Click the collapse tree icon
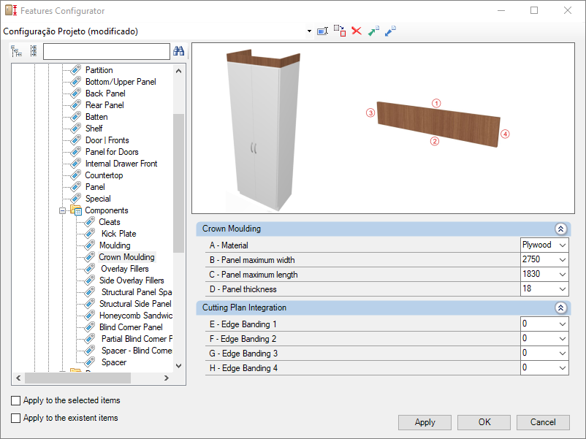Image resolution: width=586 pixels, height=439 pixels. tap(34, 51)
